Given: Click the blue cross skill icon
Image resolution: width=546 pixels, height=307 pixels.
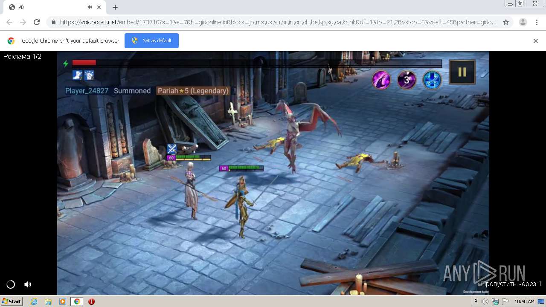Looking at the screenshot, I should tap(432, 80).
